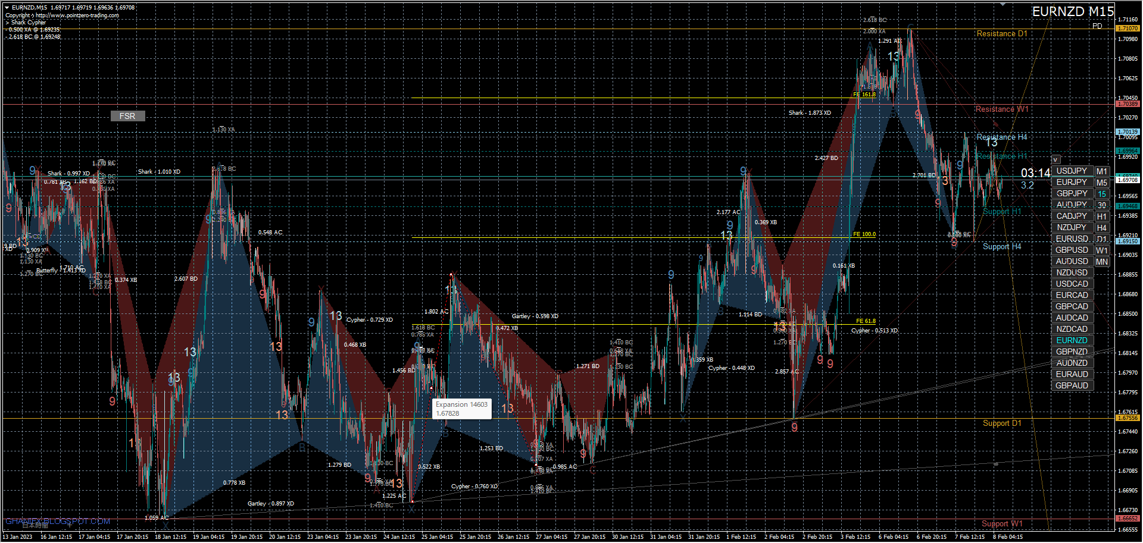Image resolution: width=1143 pixels, height=543 pixels.
Task: Choose the W1 weekly timeframe
Action: point(1102,250)
